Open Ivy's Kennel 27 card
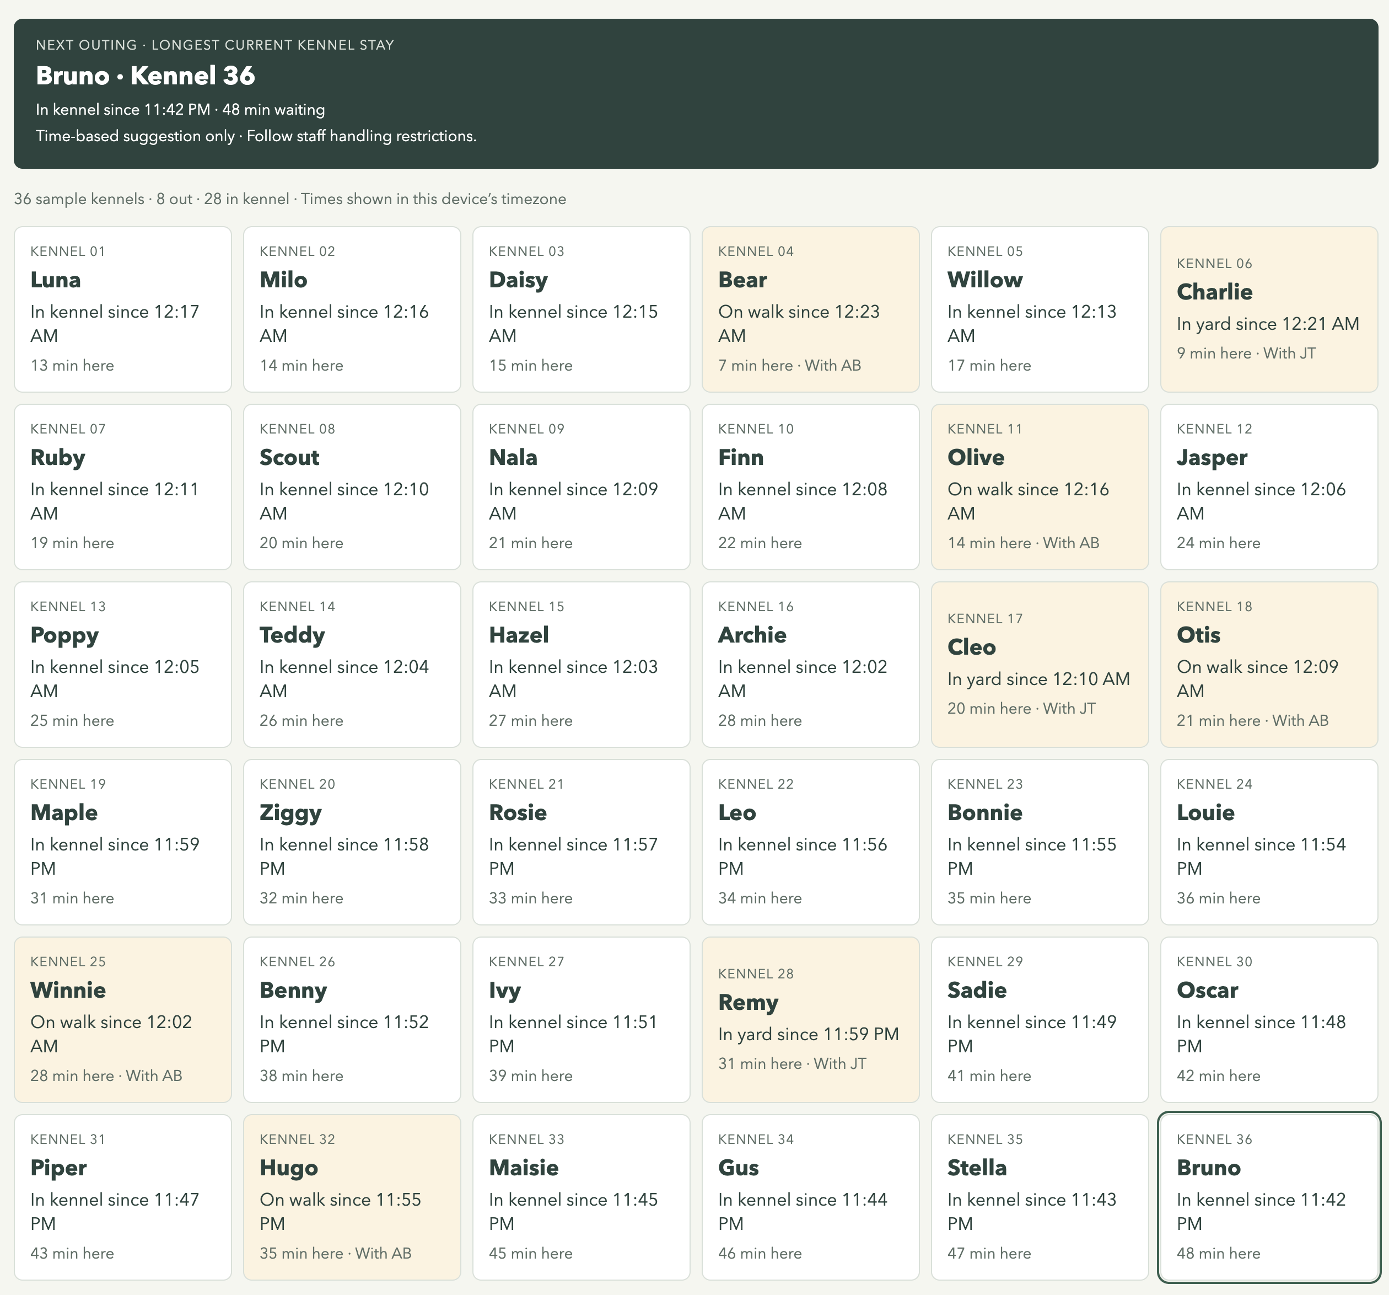Screen dimensions: 1389x1295 pyautogui.click(x=582, y=1019)
